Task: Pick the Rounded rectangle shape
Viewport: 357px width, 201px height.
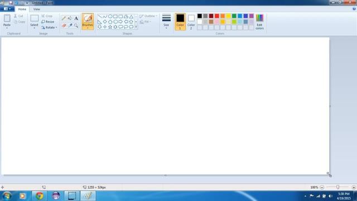Action: [x=120, y=16]
